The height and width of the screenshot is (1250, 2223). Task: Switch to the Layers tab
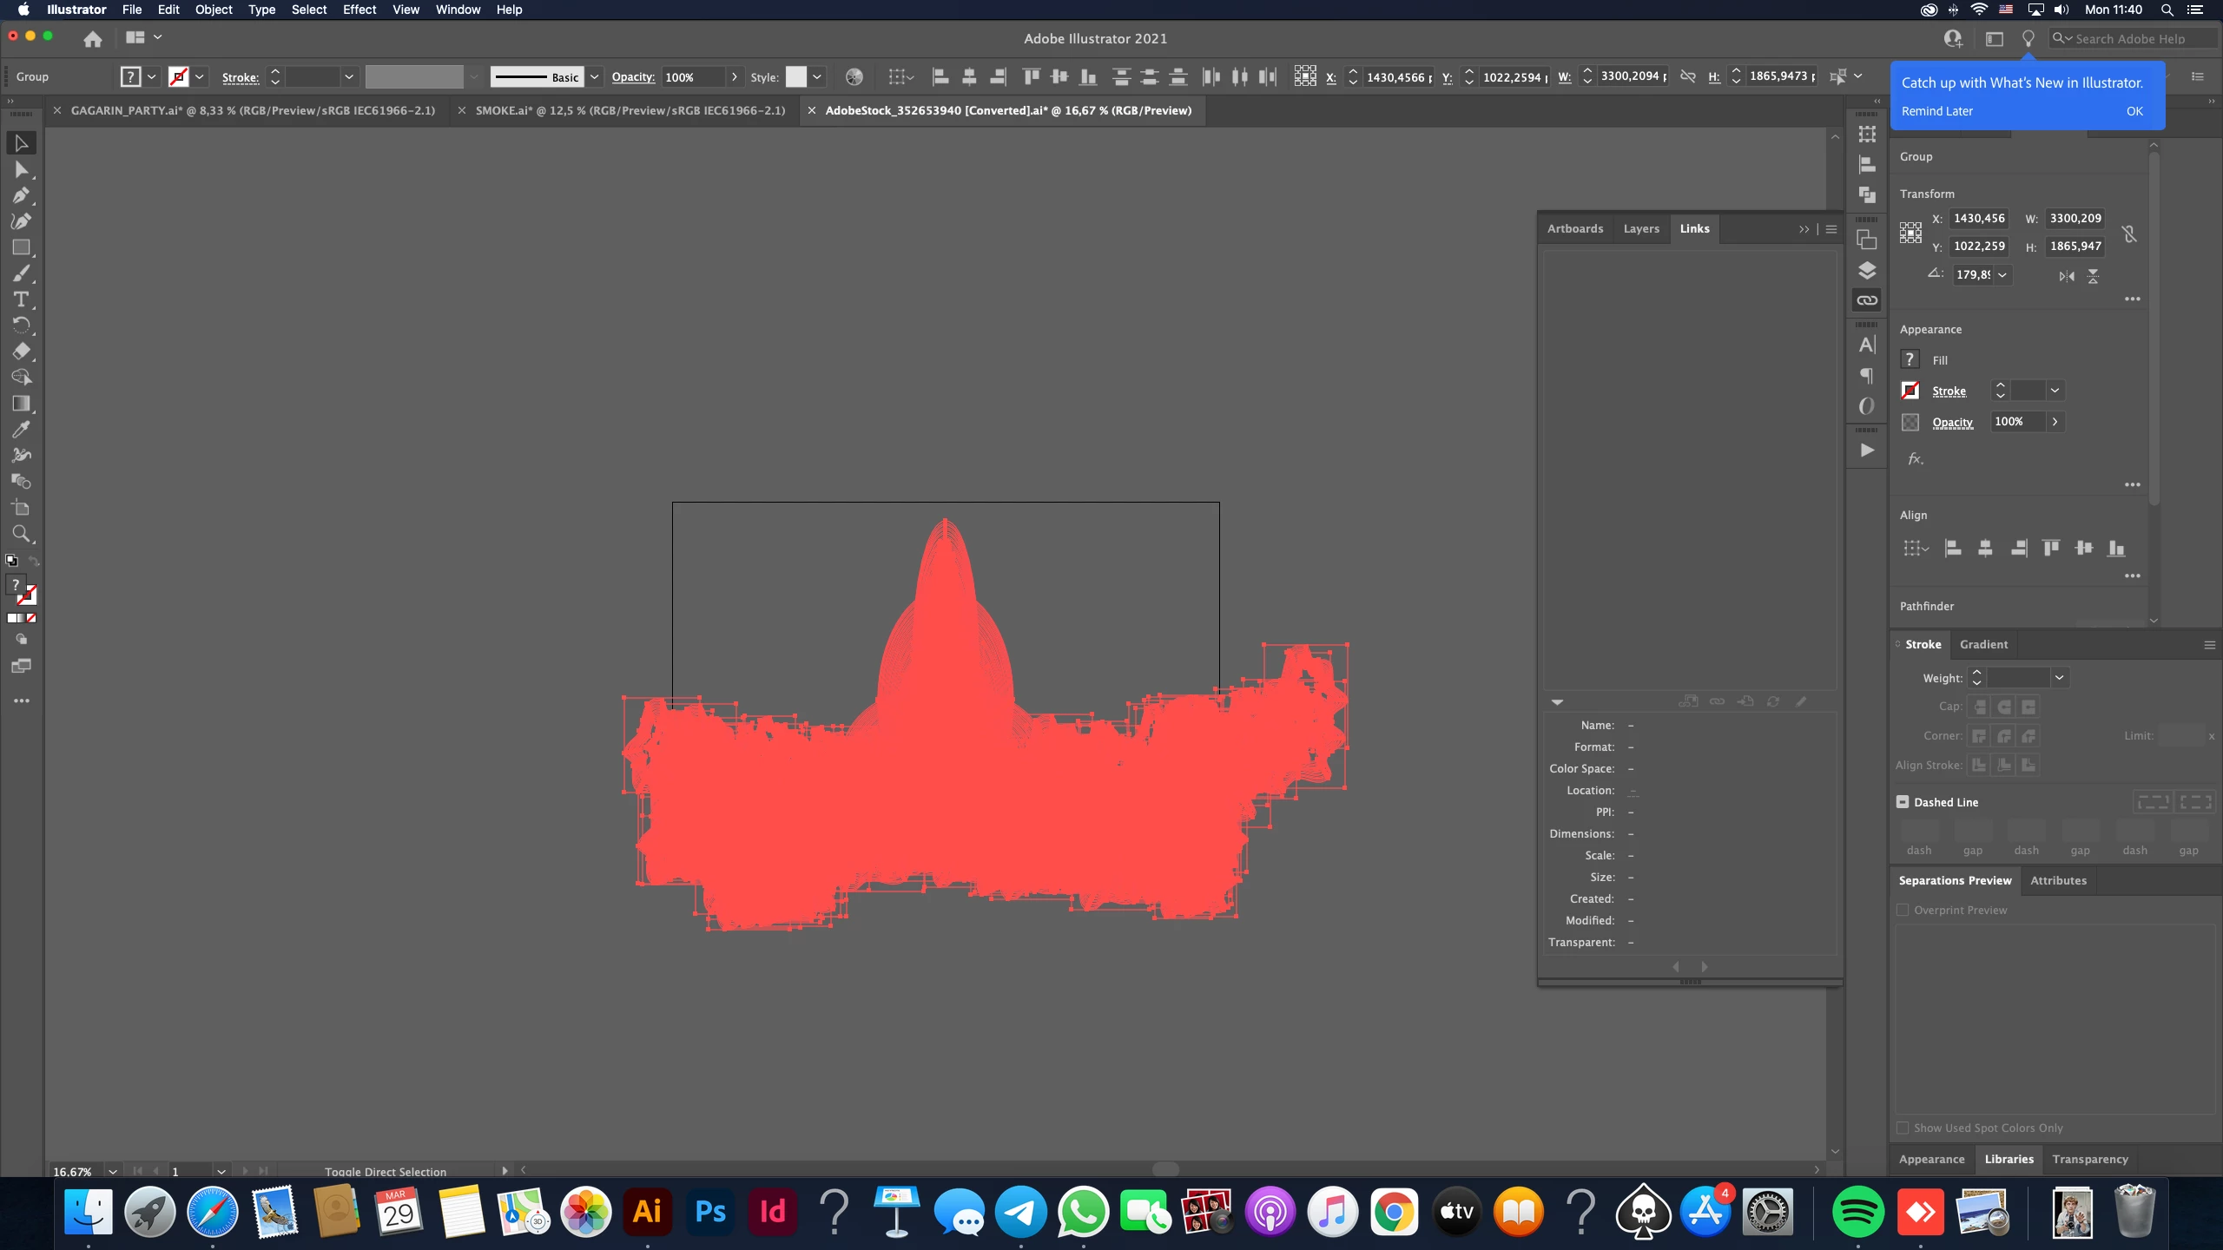coord(1640,228)
